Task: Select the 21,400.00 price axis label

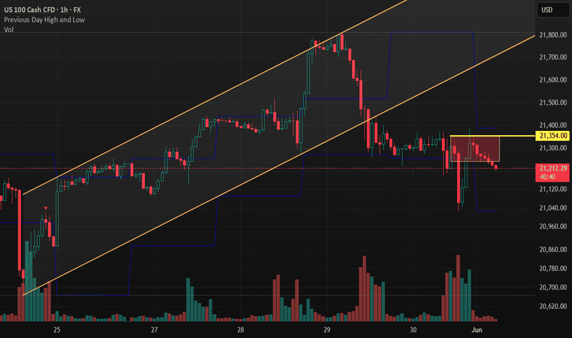Action: click(x=553, y=125)
